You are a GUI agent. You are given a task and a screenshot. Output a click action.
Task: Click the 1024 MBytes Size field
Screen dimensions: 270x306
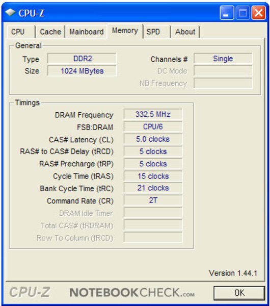click(x=82, y=71)
